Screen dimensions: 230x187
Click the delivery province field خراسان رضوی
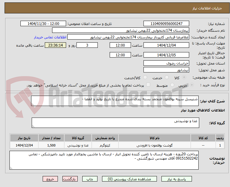coord(166,63)
